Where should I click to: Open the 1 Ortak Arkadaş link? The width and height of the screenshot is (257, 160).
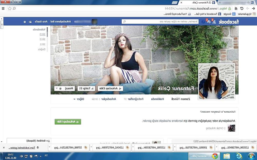tap(216, 128)
